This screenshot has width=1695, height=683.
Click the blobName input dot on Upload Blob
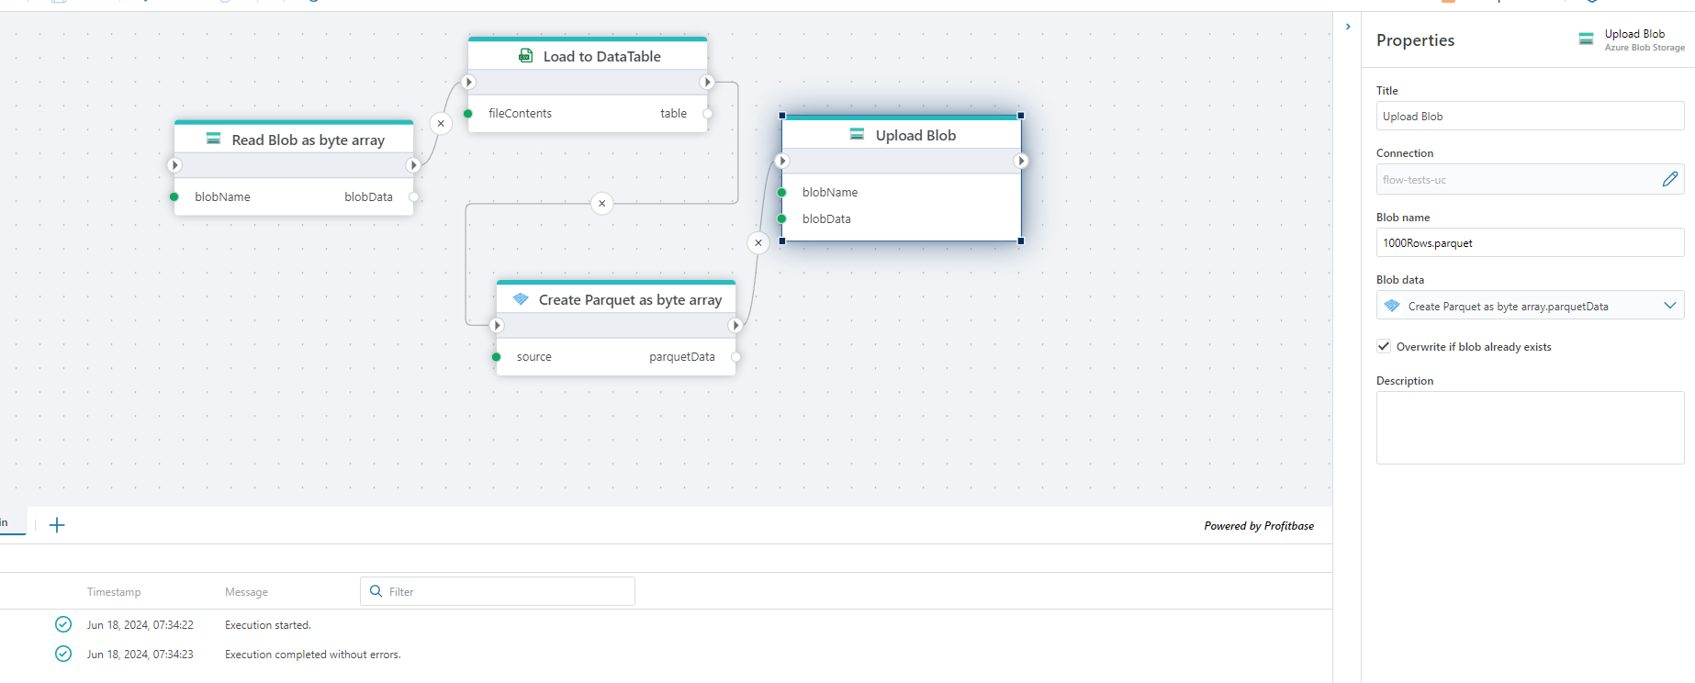click(x=782, y=192)
